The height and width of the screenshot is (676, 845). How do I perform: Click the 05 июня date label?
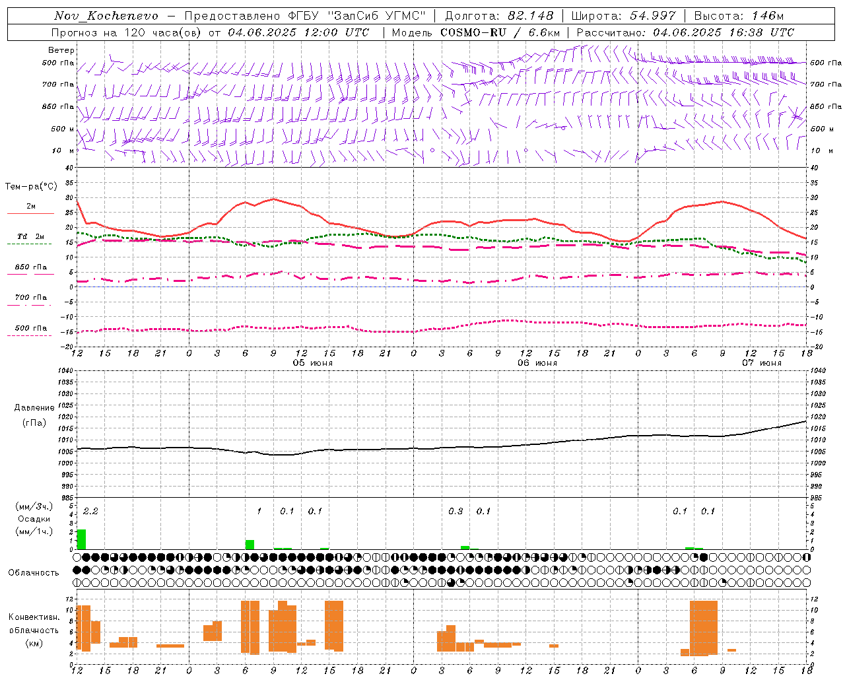(313, 363)
